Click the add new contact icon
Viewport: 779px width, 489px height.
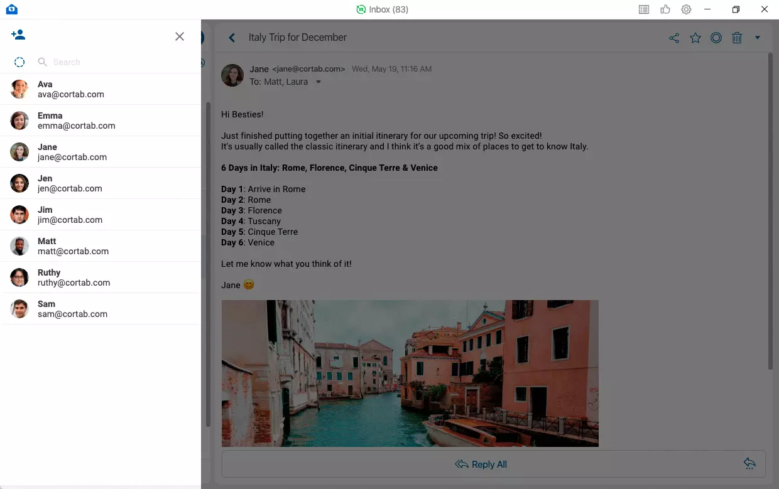click(x=18, y=35)
